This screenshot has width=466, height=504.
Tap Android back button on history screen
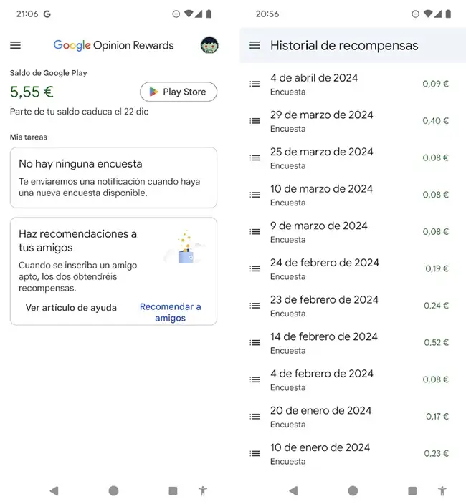[293, 491]
